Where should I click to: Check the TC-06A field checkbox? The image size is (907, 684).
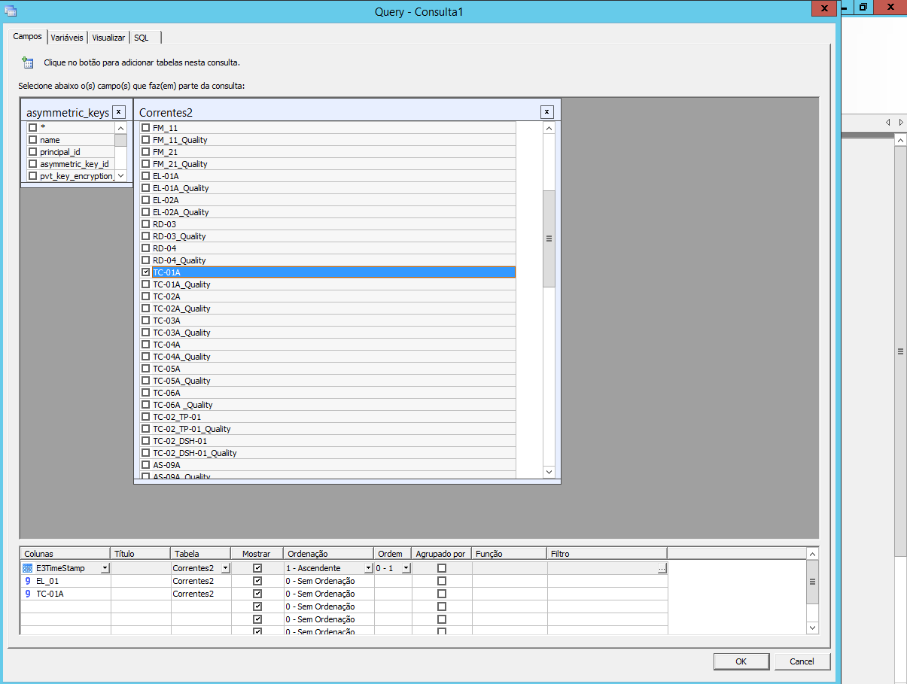click(x=146, y=393)
